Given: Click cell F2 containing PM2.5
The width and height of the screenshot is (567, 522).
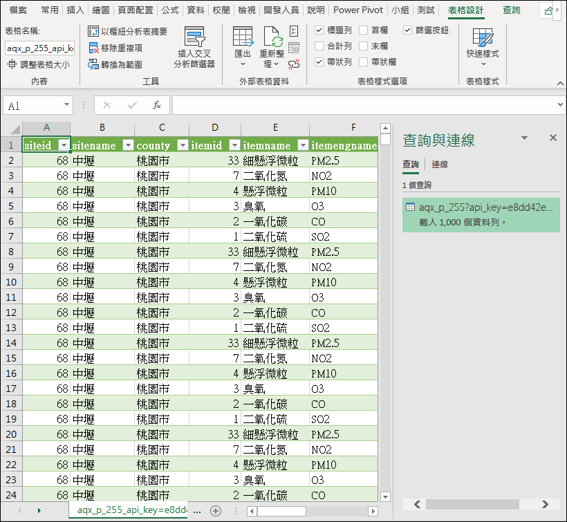Looking at the screenshot, I should (x=344, y=160).
